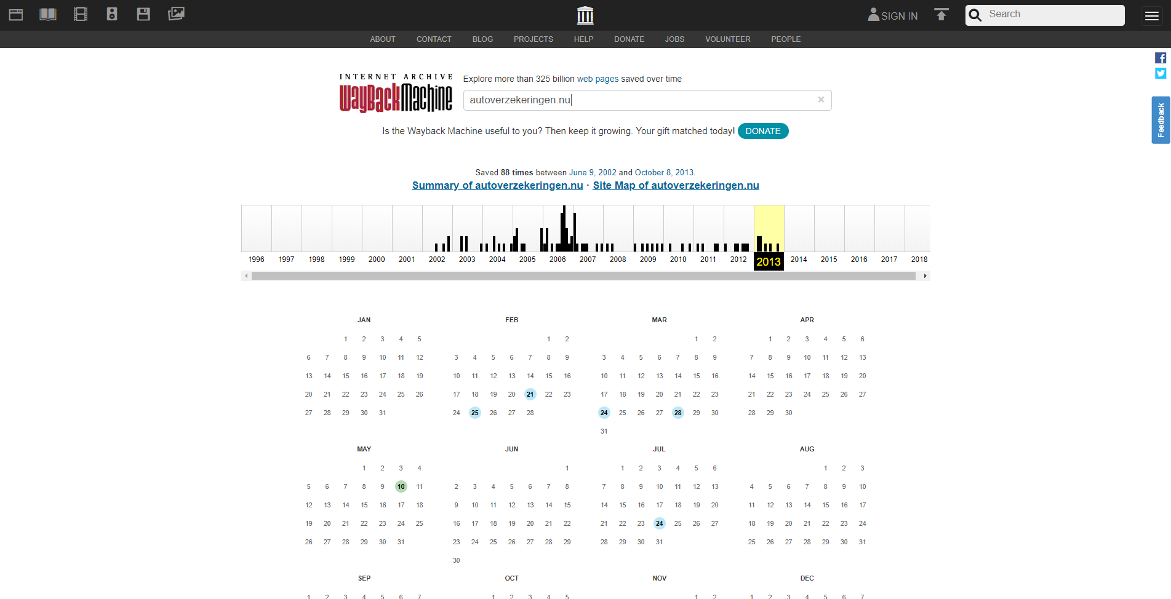Click the SIGN IN user icon link
This screenshot has height=599, width=1171.
click(892, 15)
